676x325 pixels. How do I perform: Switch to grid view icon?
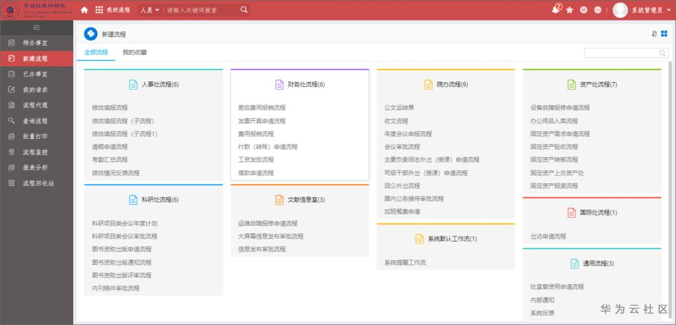coord(664,34)
